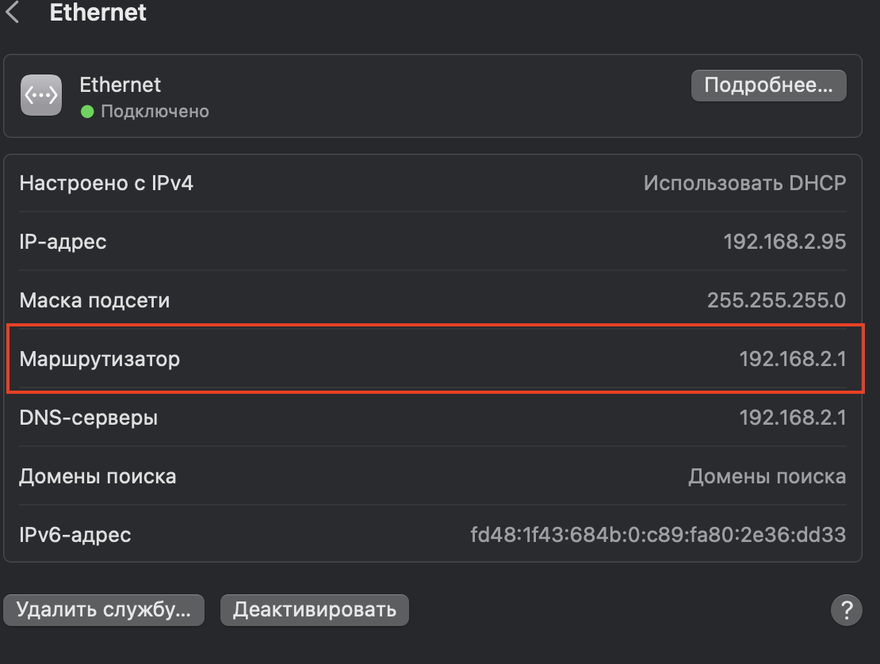Click the address in the DNS-серверы row
Screen dimensions: 880x664
pos(792,418)
